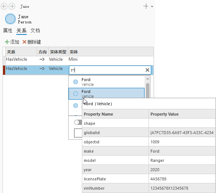Click the forward navigation arrow

[x=12, y=6]
